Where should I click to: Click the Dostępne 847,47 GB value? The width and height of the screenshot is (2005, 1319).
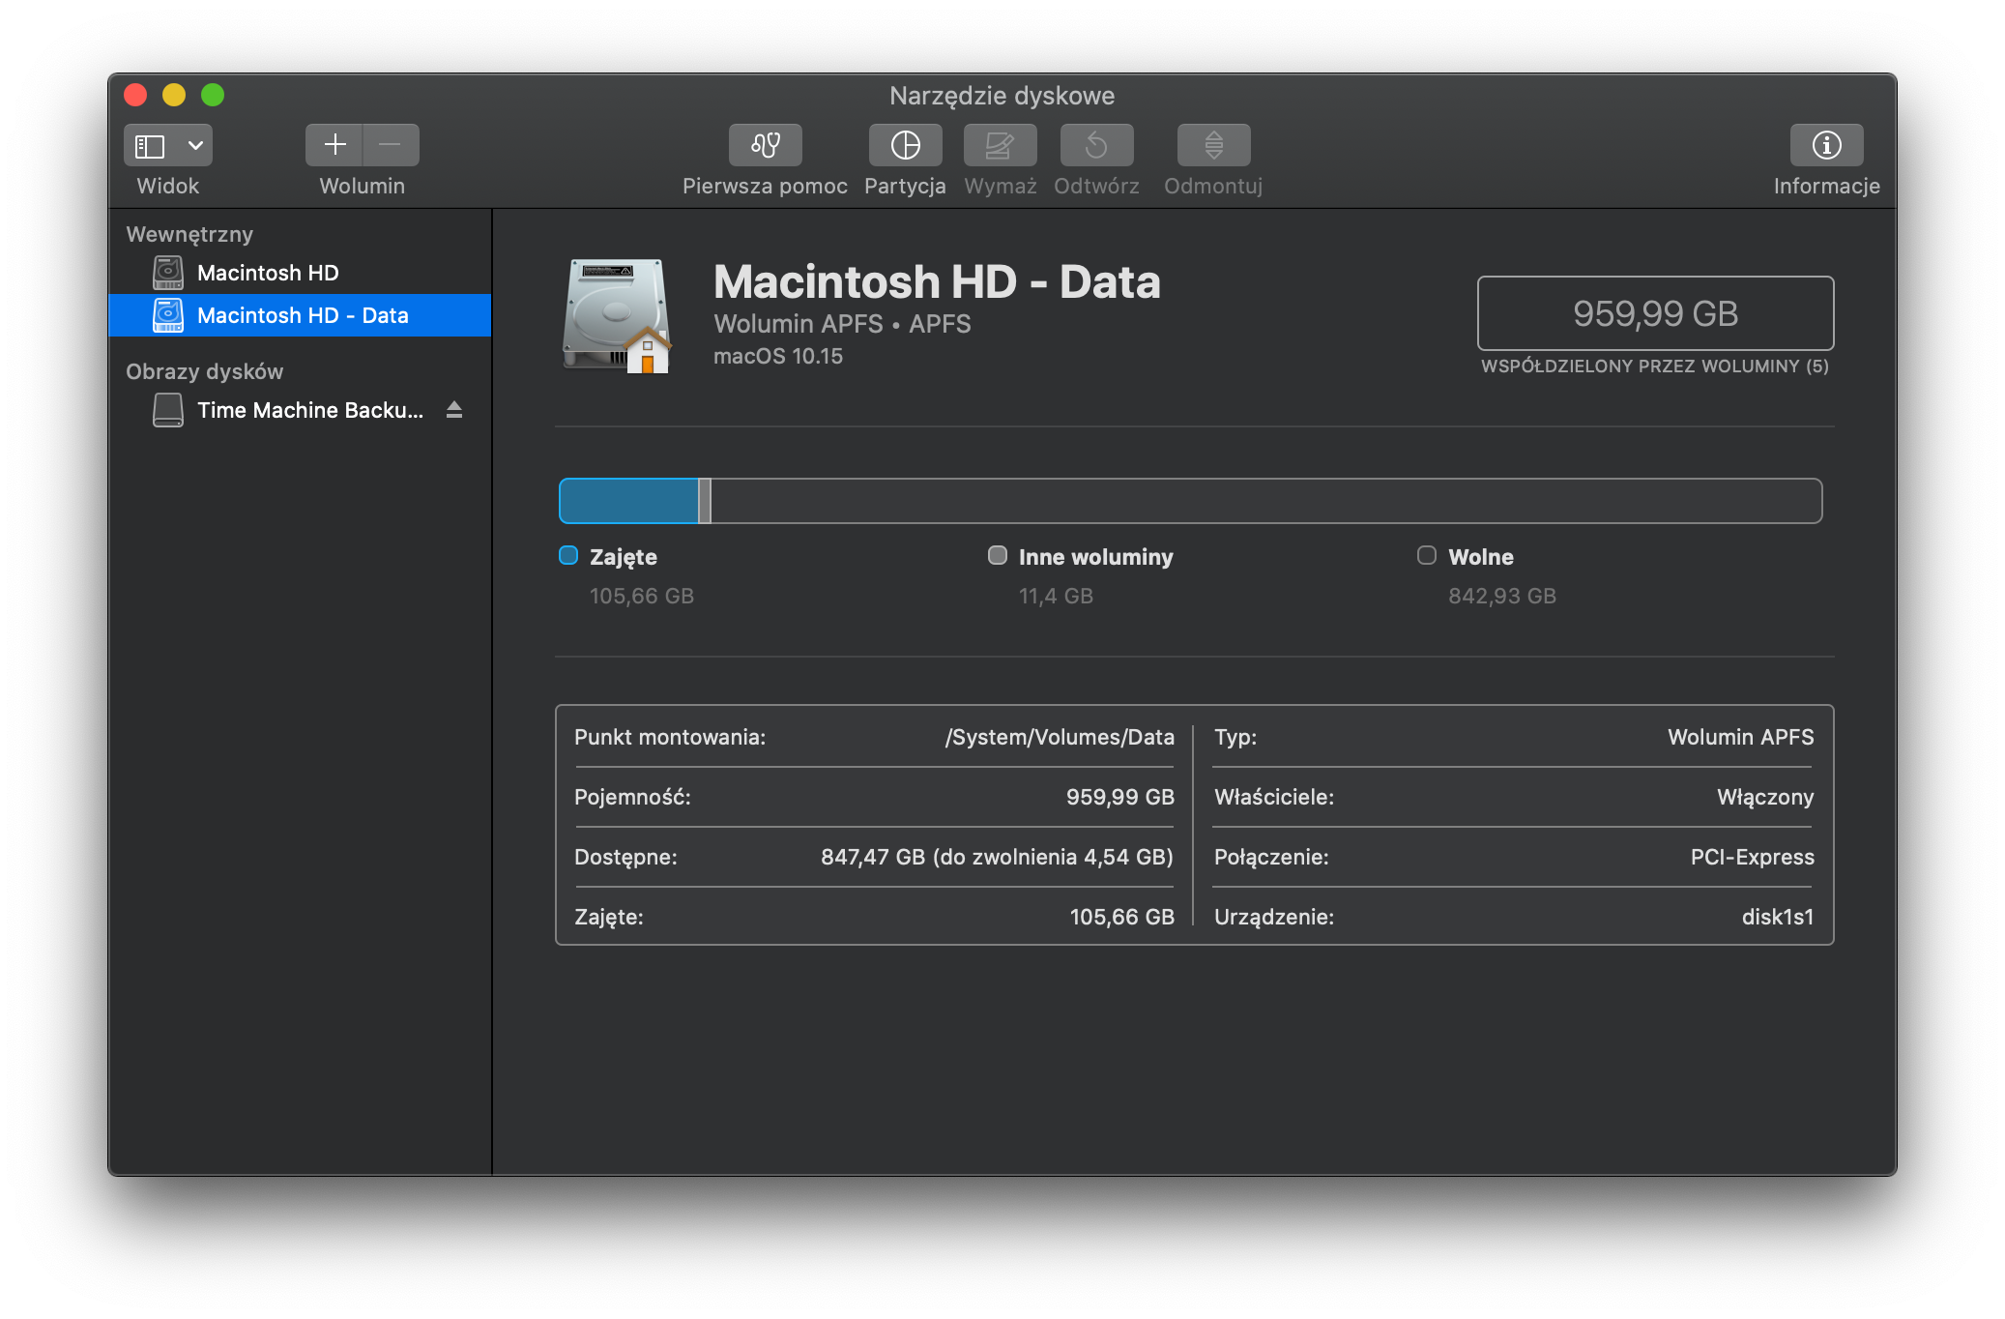coord(997,857)
